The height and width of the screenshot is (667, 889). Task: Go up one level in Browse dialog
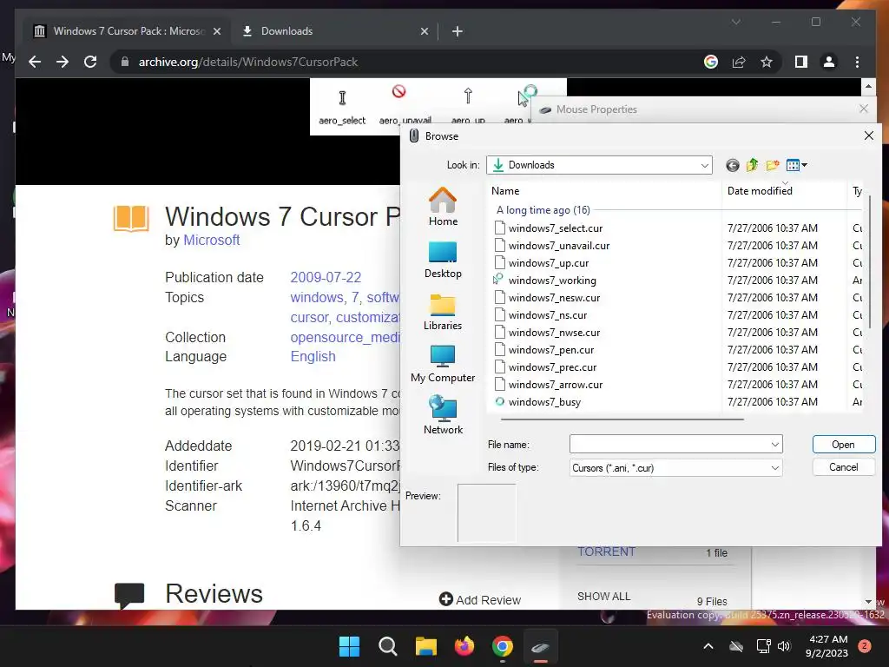753,165
